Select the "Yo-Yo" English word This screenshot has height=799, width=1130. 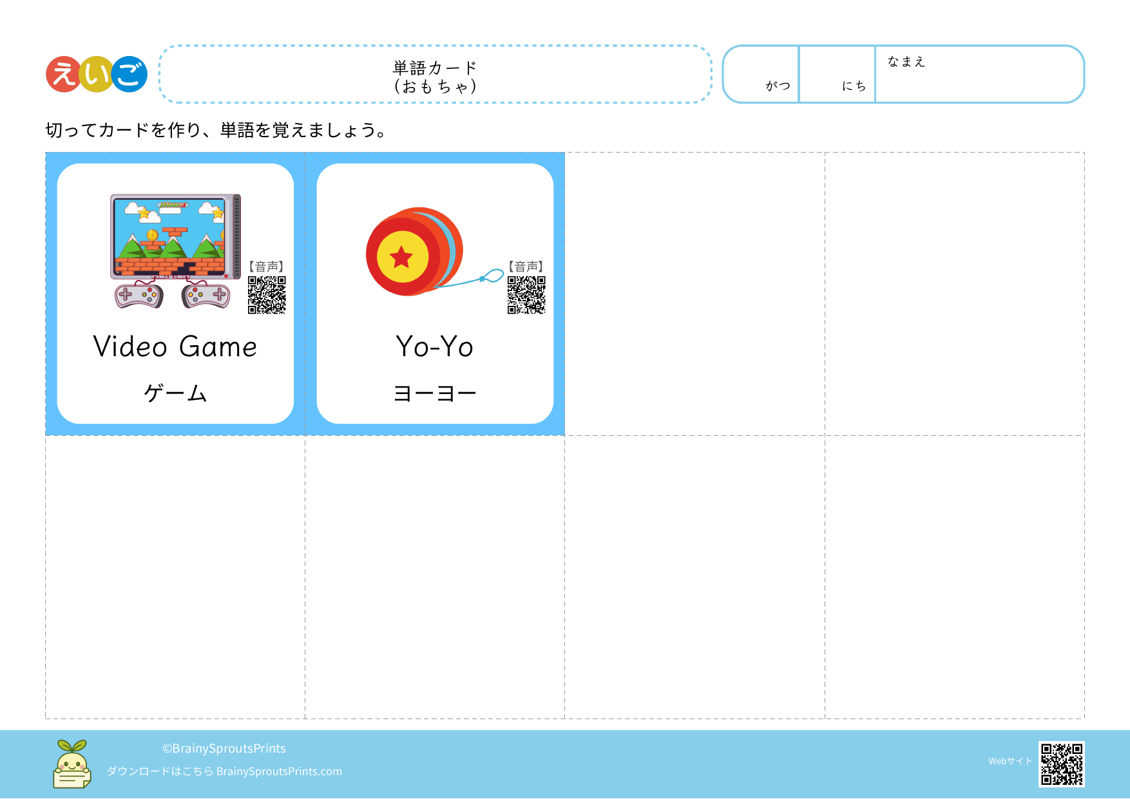[435, 346]
